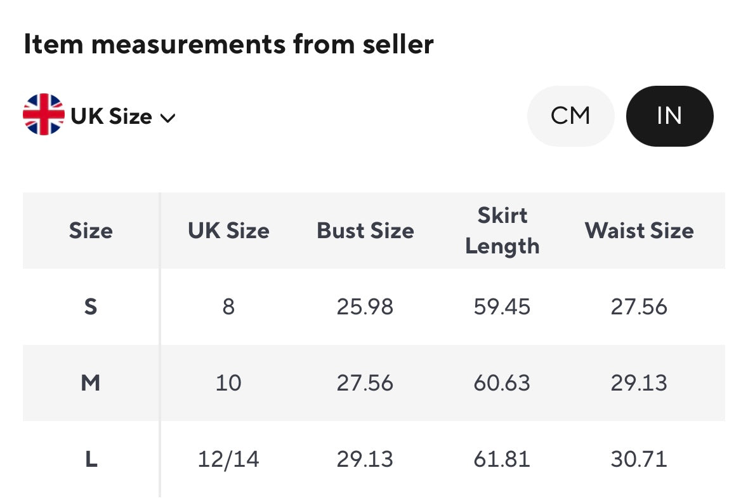Open the UK Size region selector
The height and width of the screenshot is (503, 748).
coord(112,117)
